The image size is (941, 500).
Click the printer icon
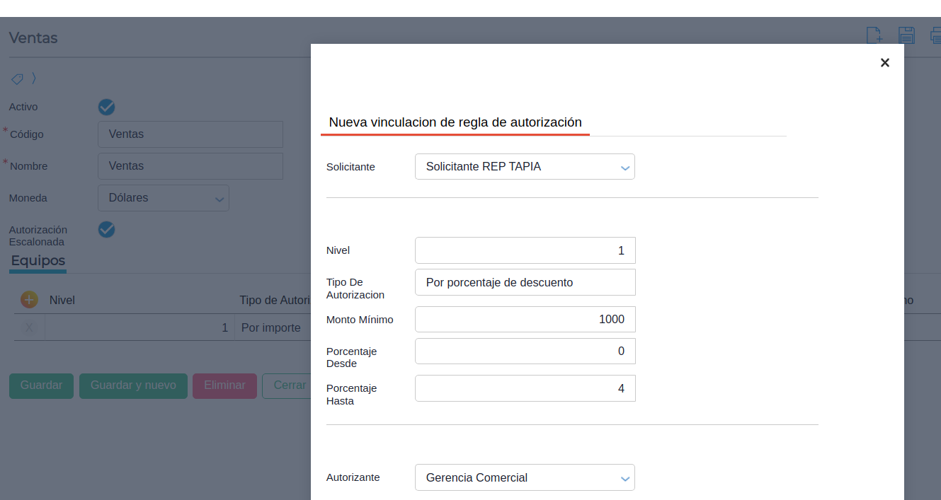coord(936,35)
